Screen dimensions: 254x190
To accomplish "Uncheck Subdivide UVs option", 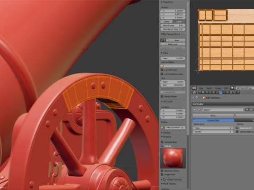I will click(237, 128).
